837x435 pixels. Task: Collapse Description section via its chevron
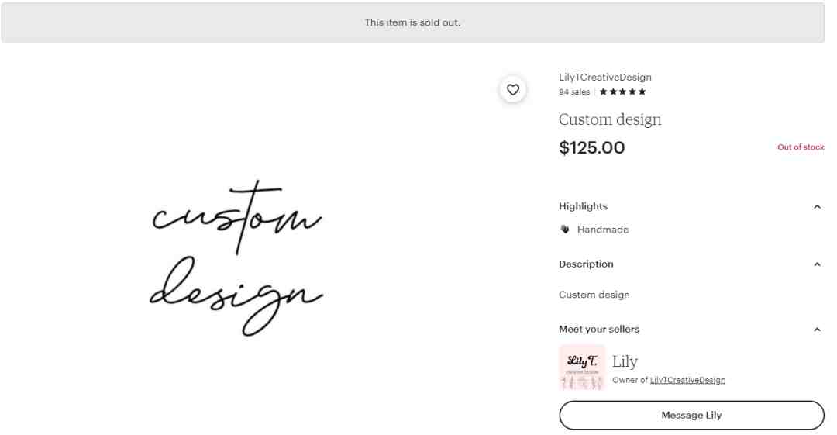pos(817,264)
